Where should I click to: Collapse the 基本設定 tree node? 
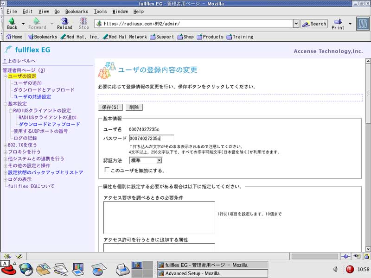pyautogui.click(x=6, y=104)
